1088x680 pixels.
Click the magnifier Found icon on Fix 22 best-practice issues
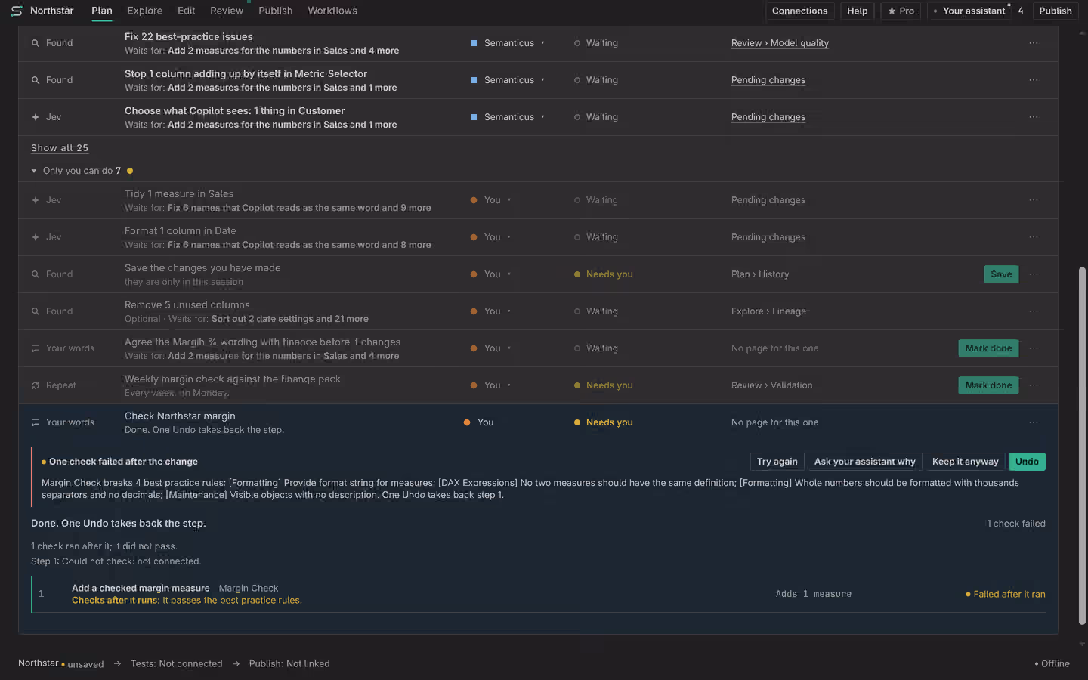pos(36,43)
